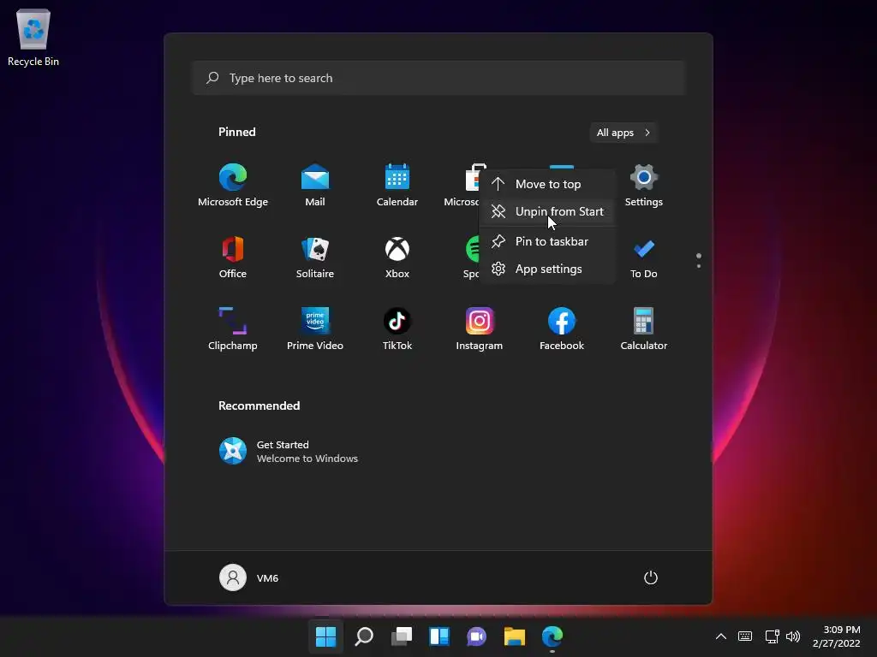This screenshot has width=877, height=657.
Task: Choose Unpin from Start
Action: (x=547, y=211)
